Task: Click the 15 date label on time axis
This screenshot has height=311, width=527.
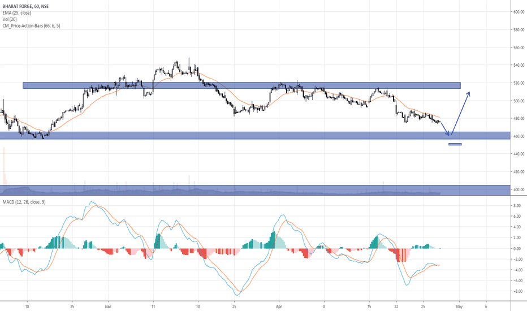Action: click(x=369, y=306)
